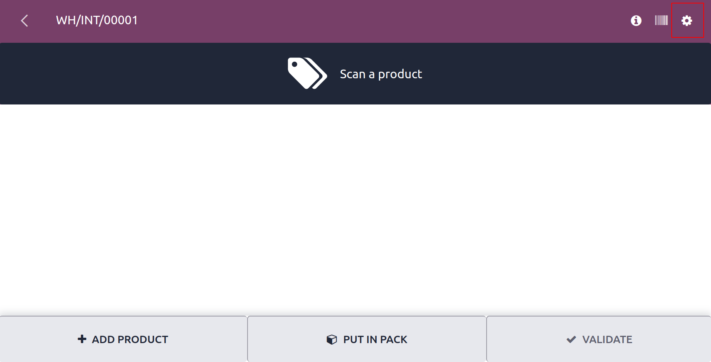Click the box icon beside Put In Pack
This screenshot has height=362, width=711.
(x=332, y=340)
